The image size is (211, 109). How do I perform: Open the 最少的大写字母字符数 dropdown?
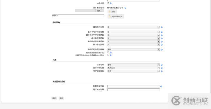click(x=133, y=35)
